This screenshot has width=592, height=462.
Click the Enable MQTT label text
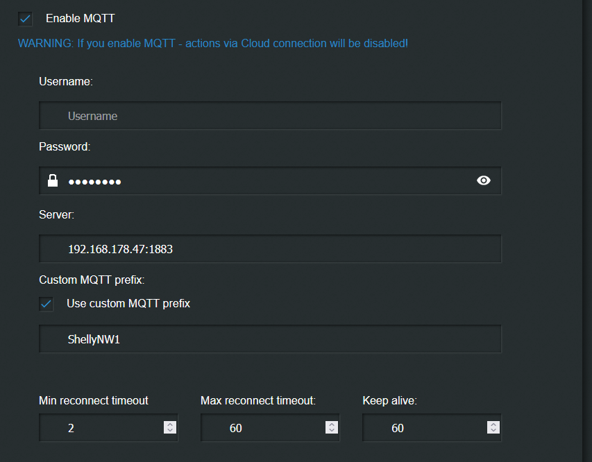pos(80,19)
